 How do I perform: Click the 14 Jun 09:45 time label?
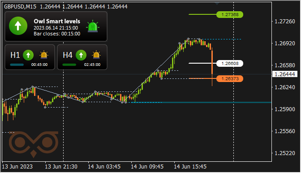coord(147,167)
